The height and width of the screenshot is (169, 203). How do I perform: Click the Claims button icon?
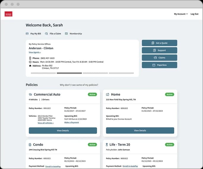coord(155,58)
